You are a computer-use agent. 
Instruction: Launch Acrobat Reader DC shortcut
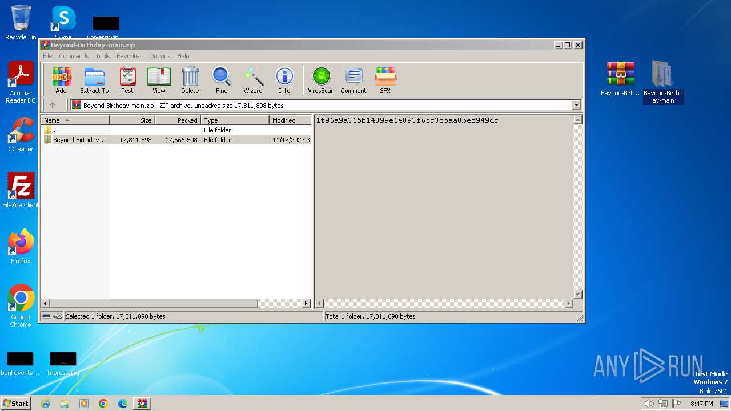coord(21,83)
